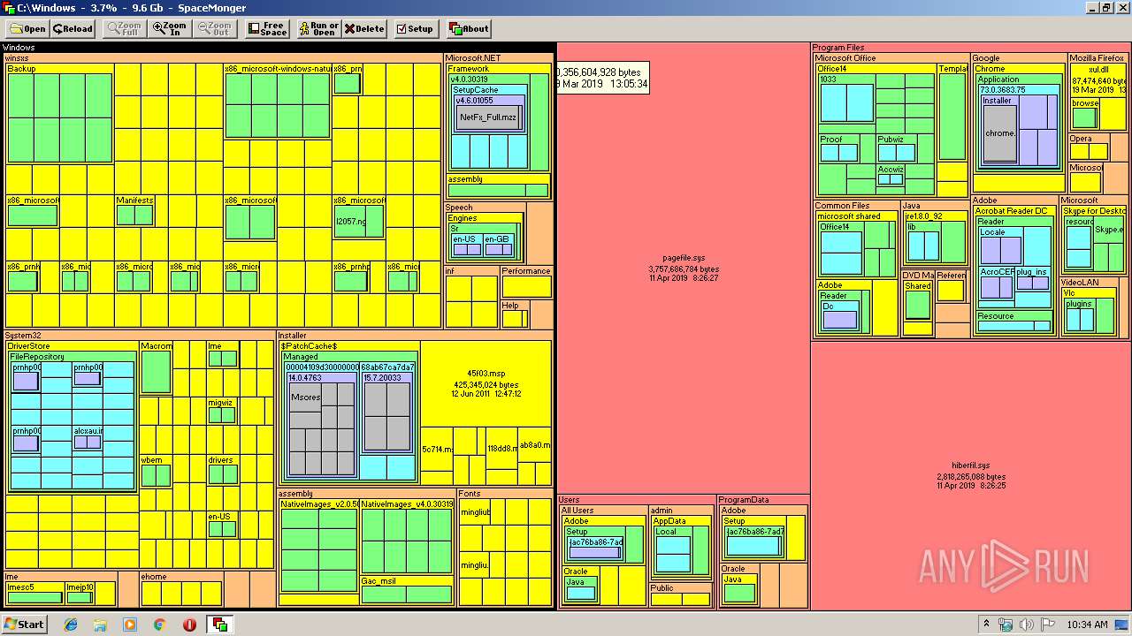Select the Fonts folder label
Viewport: 1132px width, 636px height.
[470, 494]
